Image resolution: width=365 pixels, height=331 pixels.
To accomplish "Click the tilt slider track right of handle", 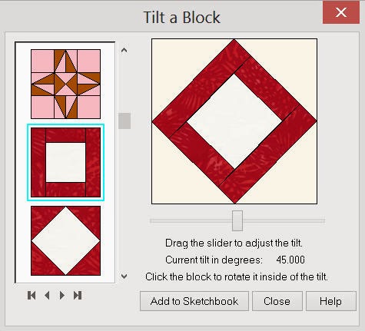I will point(284,220).
